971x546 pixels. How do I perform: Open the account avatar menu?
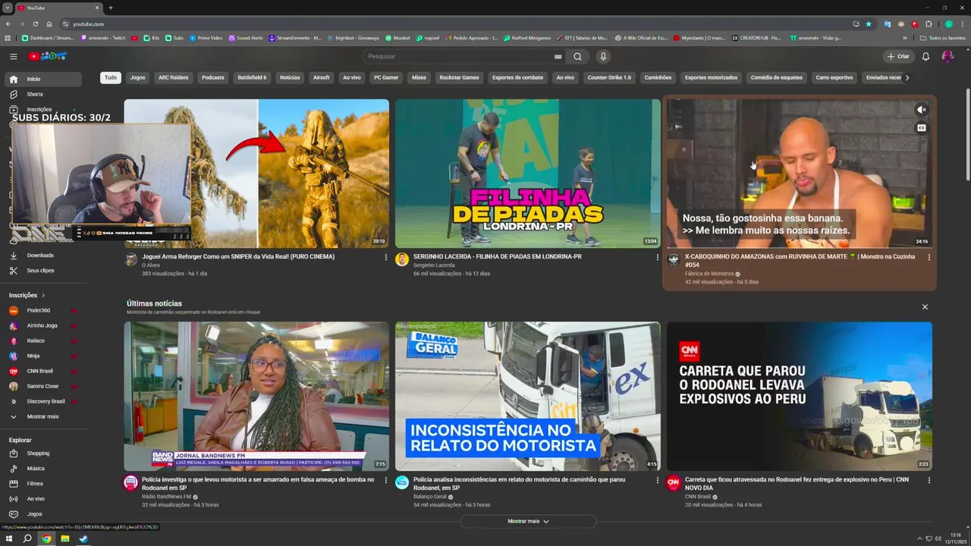947,56
